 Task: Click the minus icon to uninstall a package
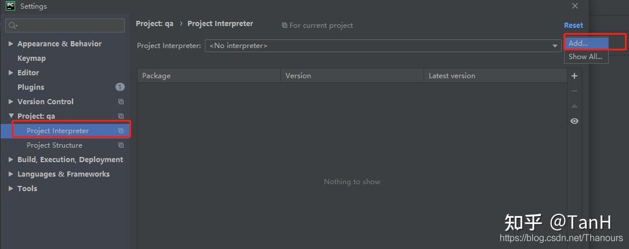[x=574, y=91]
